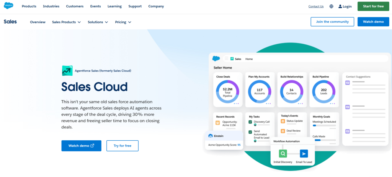Open the Learning menu
The height and width of the screenshot is (177, 392).
115,6
